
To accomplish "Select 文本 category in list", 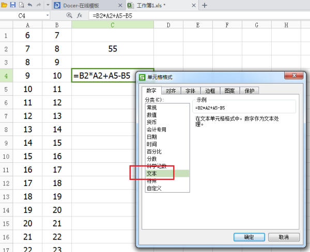I will click(x=167, y=174).
